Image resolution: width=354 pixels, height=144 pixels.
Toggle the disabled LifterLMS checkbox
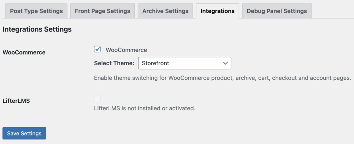[97, 99]
